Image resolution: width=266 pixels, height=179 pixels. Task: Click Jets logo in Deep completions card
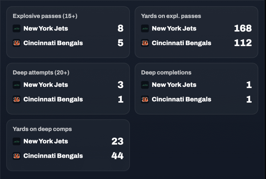145,85
